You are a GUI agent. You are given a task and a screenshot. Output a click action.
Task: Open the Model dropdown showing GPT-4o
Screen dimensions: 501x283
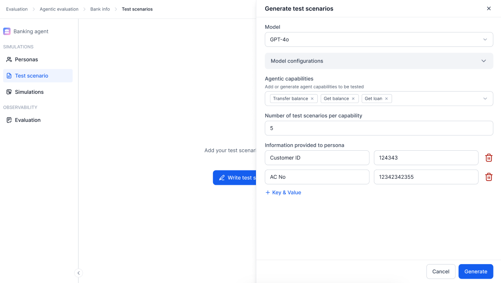(x=379, y=39)
